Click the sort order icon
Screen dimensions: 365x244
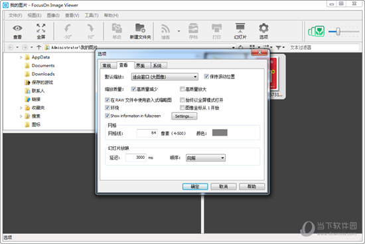(x=266, y=47)
